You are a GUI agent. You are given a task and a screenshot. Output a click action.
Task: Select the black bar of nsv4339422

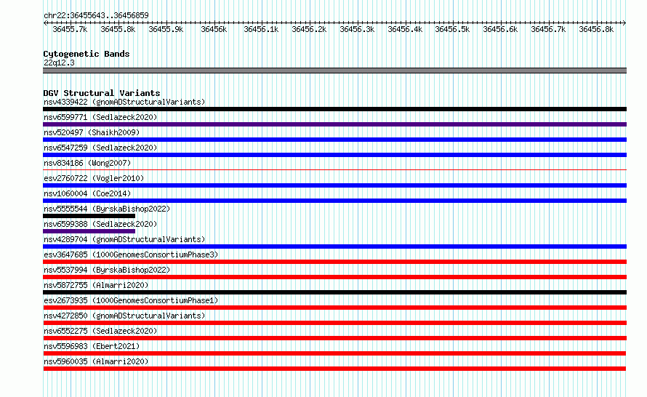[x=334, y=109]
